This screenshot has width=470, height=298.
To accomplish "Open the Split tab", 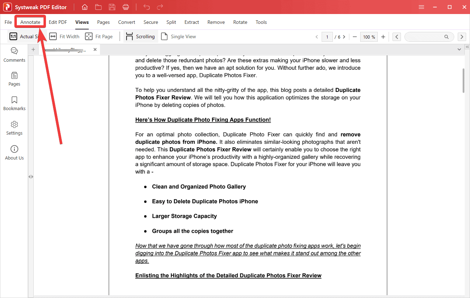I will [x=171, y=22].
